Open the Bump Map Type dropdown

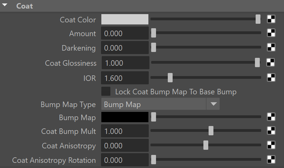click(161, 104)
